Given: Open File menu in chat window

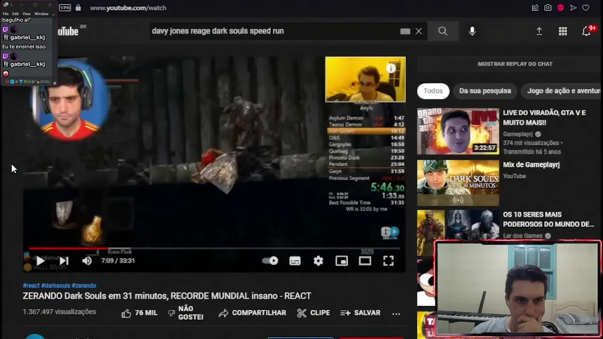Looking at the screenshot, I should click(x=6, y=14).
